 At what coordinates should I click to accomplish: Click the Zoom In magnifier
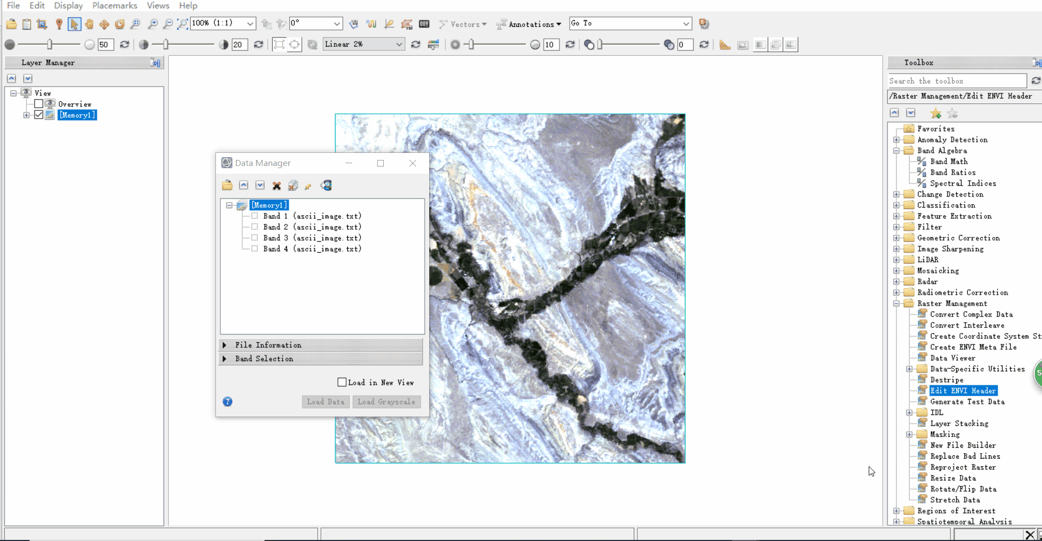[153, 24]
